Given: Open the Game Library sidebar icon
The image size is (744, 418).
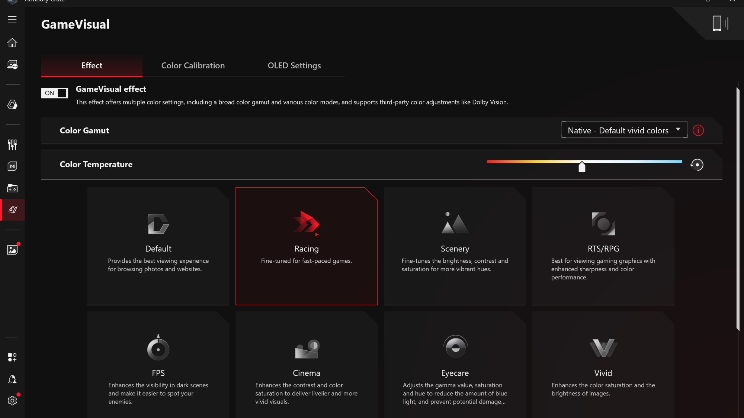Looking at the screenshot, I should coord(12,188).
